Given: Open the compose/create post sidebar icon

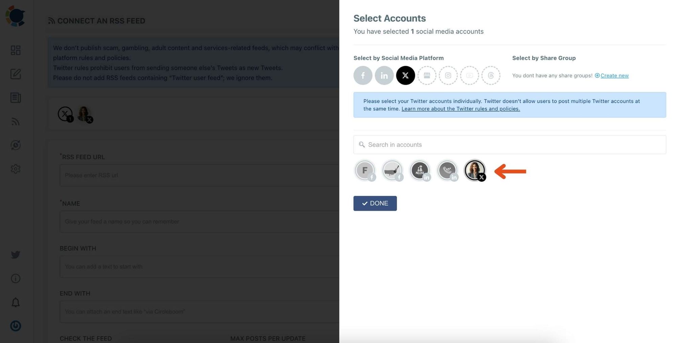Looking at the screenshot, I should click(15, 74).
